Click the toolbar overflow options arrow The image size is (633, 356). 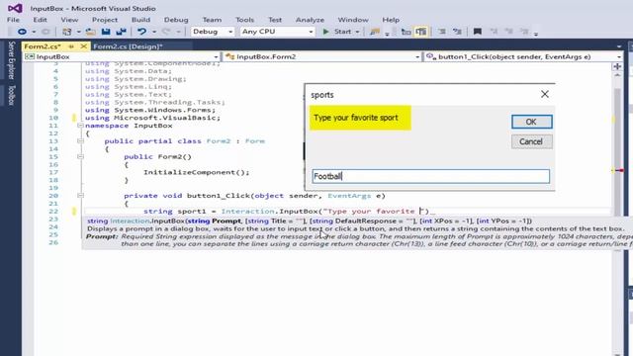pos(536,34)
